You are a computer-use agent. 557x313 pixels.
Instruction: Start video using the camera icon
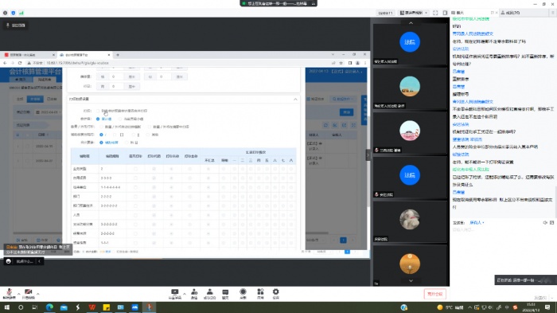29,293
